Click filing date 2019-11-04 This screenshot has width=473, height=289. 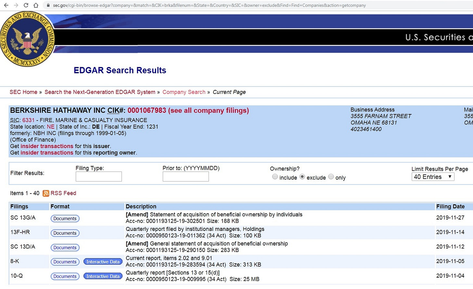click(x=450, y=276)
